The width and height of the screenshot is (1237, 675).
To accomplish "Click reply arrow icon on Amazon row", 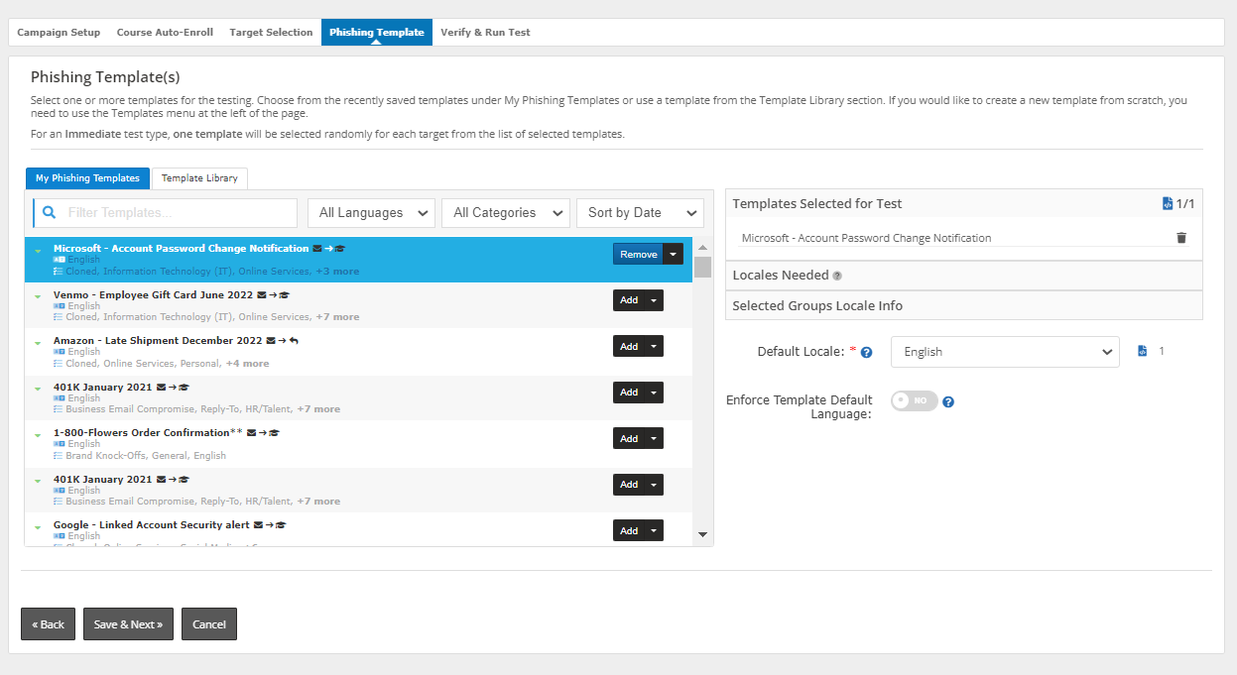I will (294, 341).
